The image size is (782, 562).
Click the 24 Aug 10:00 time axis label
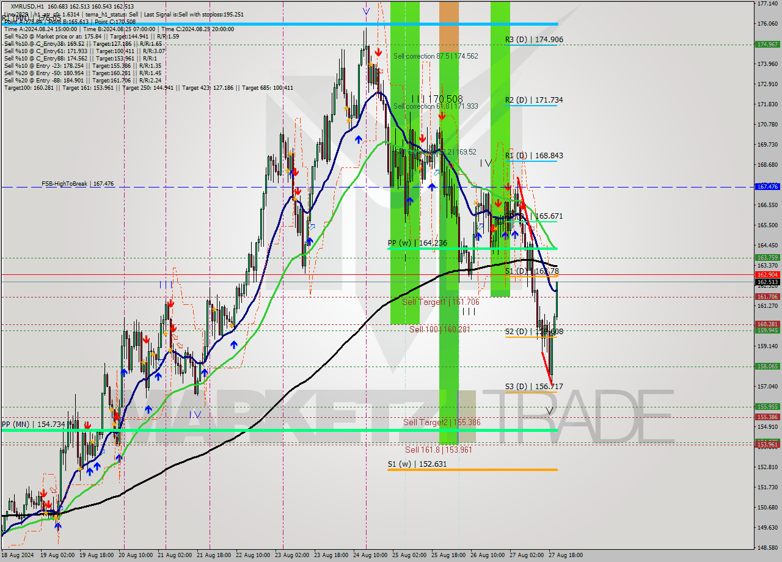click(370, 555)
